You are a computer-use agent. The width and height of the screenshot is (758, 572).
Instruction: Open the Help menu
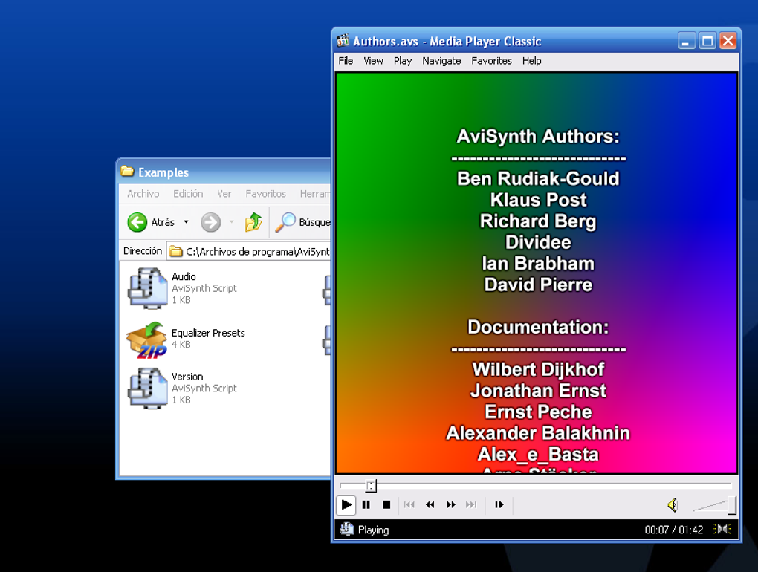click(532, 61)
